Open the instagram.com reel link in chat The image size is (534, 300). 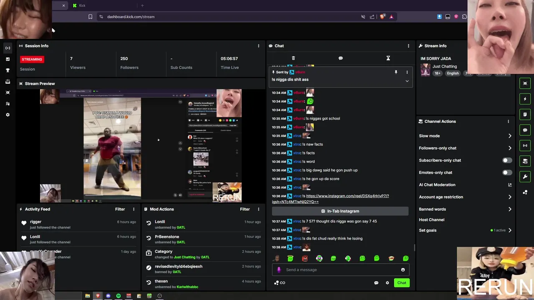330,199
